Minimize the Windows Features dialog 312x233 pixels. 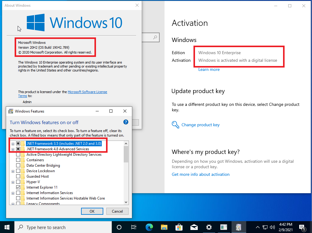[x=97, y=111]
